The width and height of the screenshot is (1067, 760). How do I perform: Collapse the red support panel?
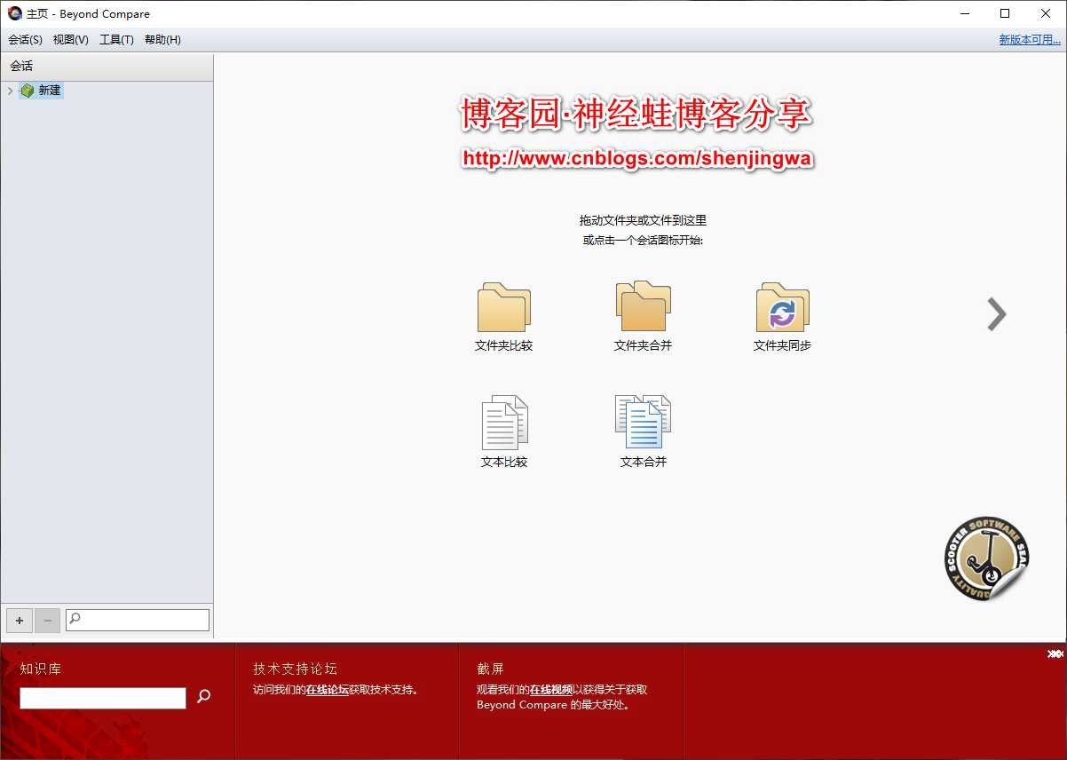point(1055,653)
